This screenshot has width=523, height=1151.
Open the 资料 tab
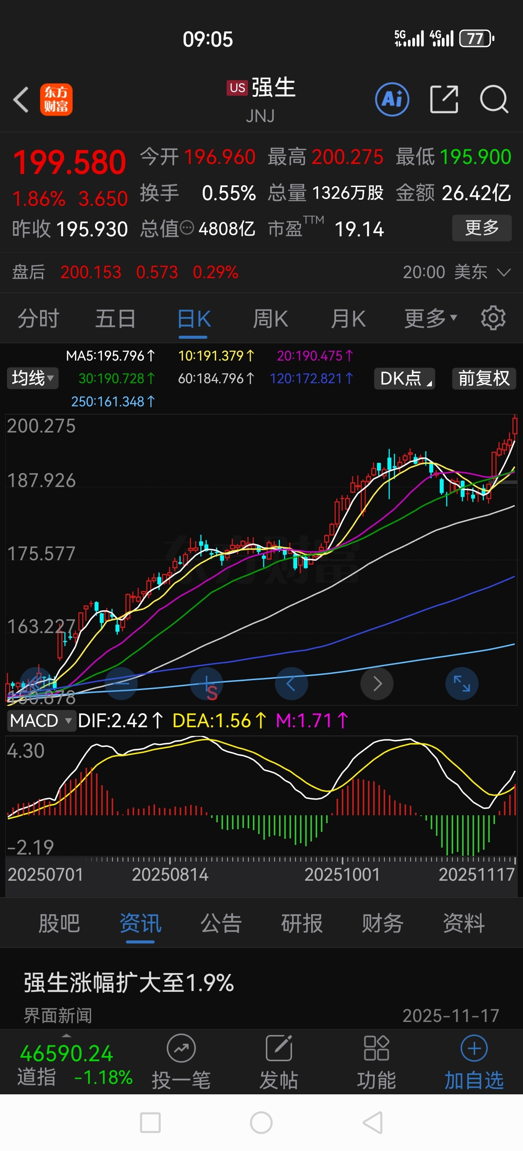(x=464, y=923)
